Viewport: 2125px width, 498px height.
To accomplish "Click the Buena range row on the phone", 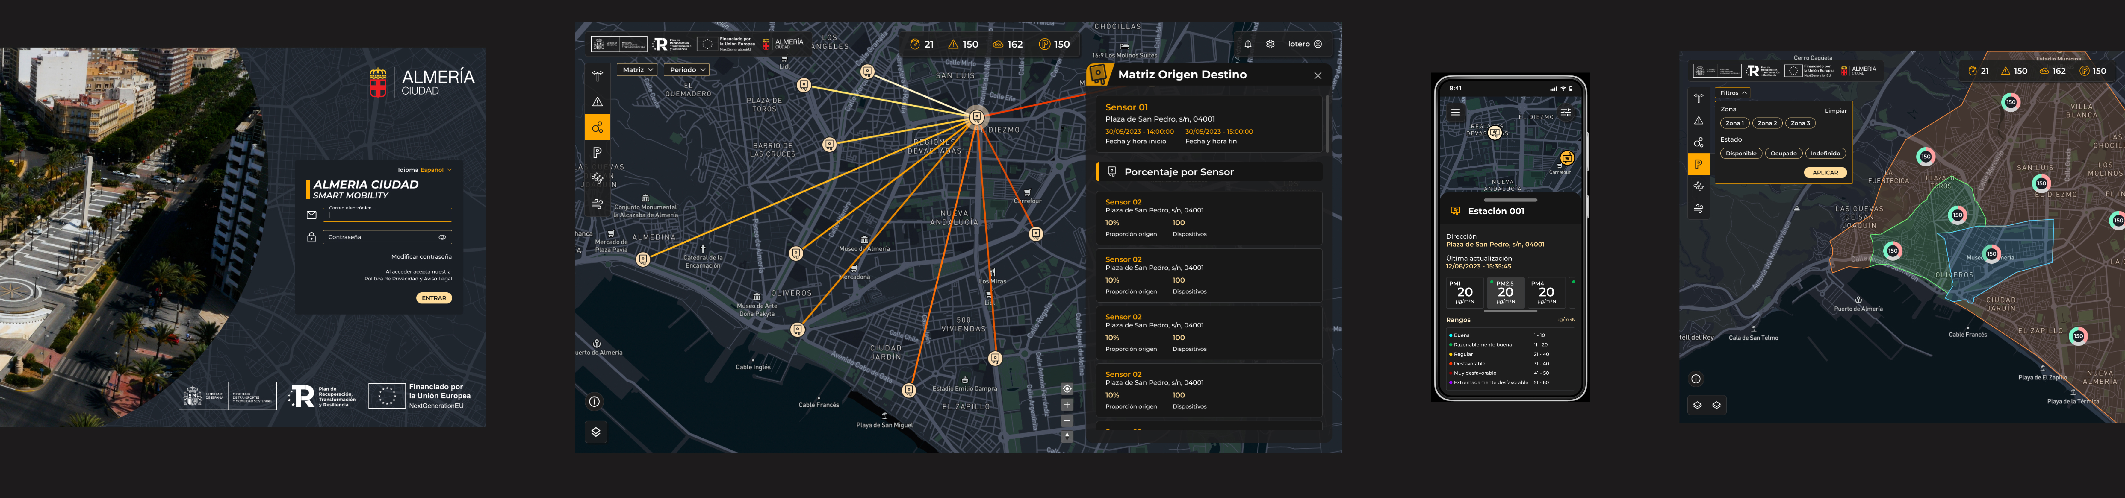I will (x=1510, y=335).
